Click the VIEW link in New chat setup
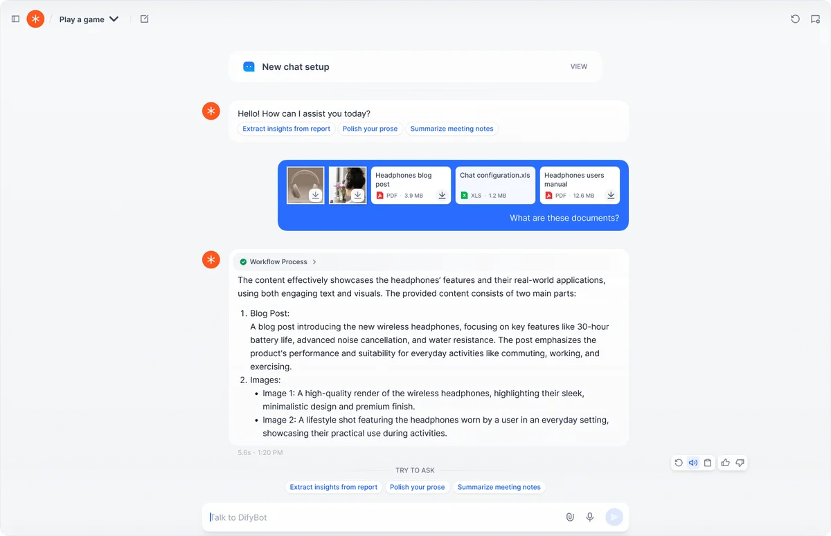831x536 pixels. point(579,66)
